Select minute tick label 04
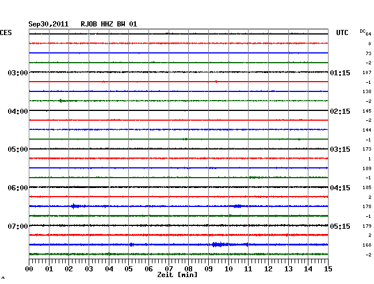The width and height of the screenshot is (374, 284). pos(109,269)
